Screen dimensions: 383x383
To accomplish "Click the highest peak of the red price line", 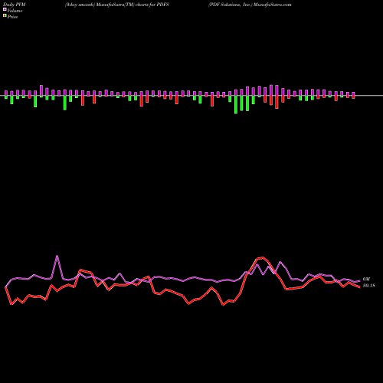I will [x=263, y=258].
